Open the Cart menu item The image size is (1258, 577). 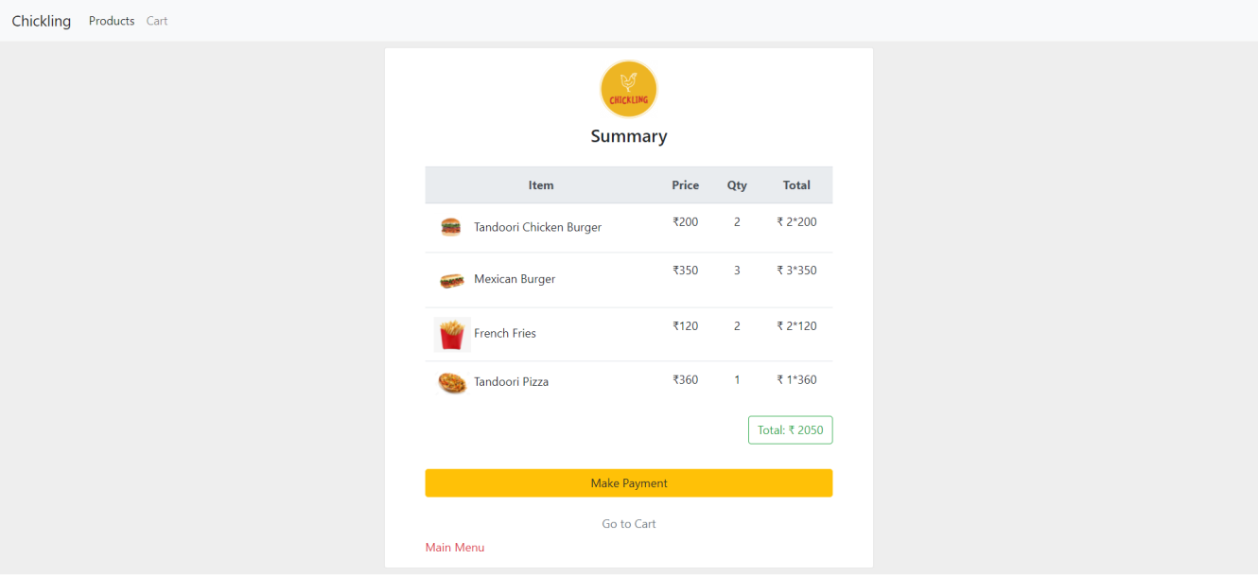pyautogui.click(x=156, y=20)
